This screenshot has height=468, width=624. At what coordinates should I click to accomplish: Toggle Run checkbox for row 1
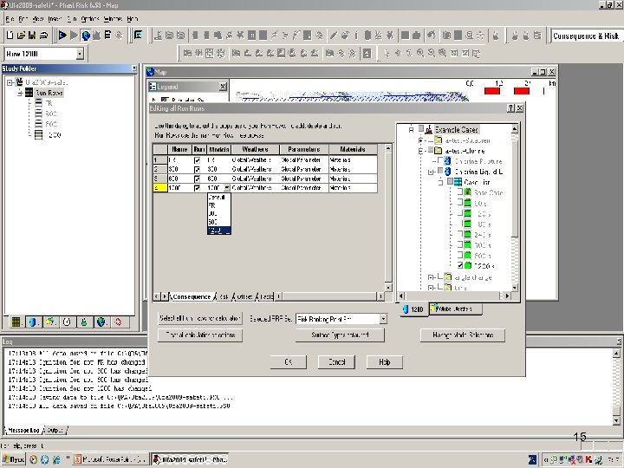tap(197, 160)
